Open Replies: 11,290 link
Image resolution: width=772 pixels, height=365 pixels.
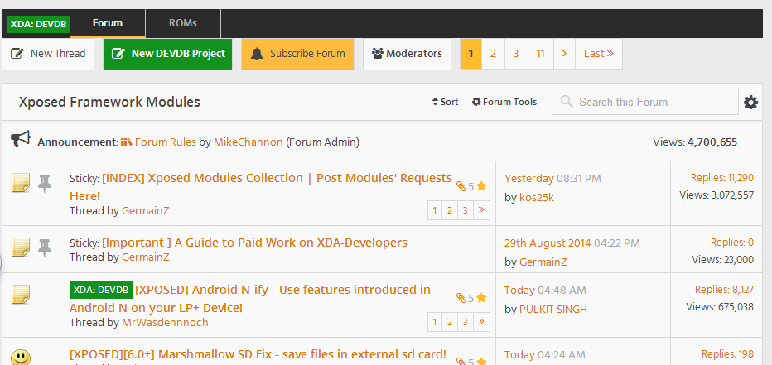tap(721, 178)
